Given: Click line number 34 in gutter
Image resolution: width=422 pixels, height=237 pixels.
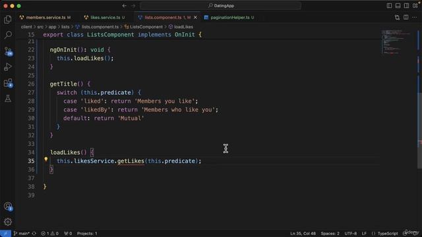Looking at the screenshot, I should pyautogui.click(x=31, y=152).
